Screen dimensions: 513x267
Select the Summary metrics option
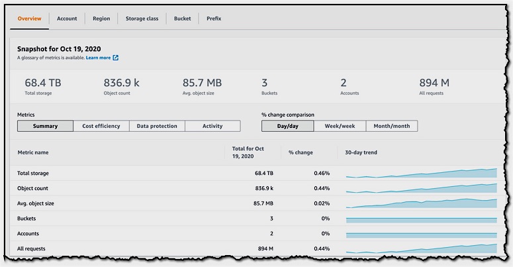pyautogui.click(x=46, y=126)
